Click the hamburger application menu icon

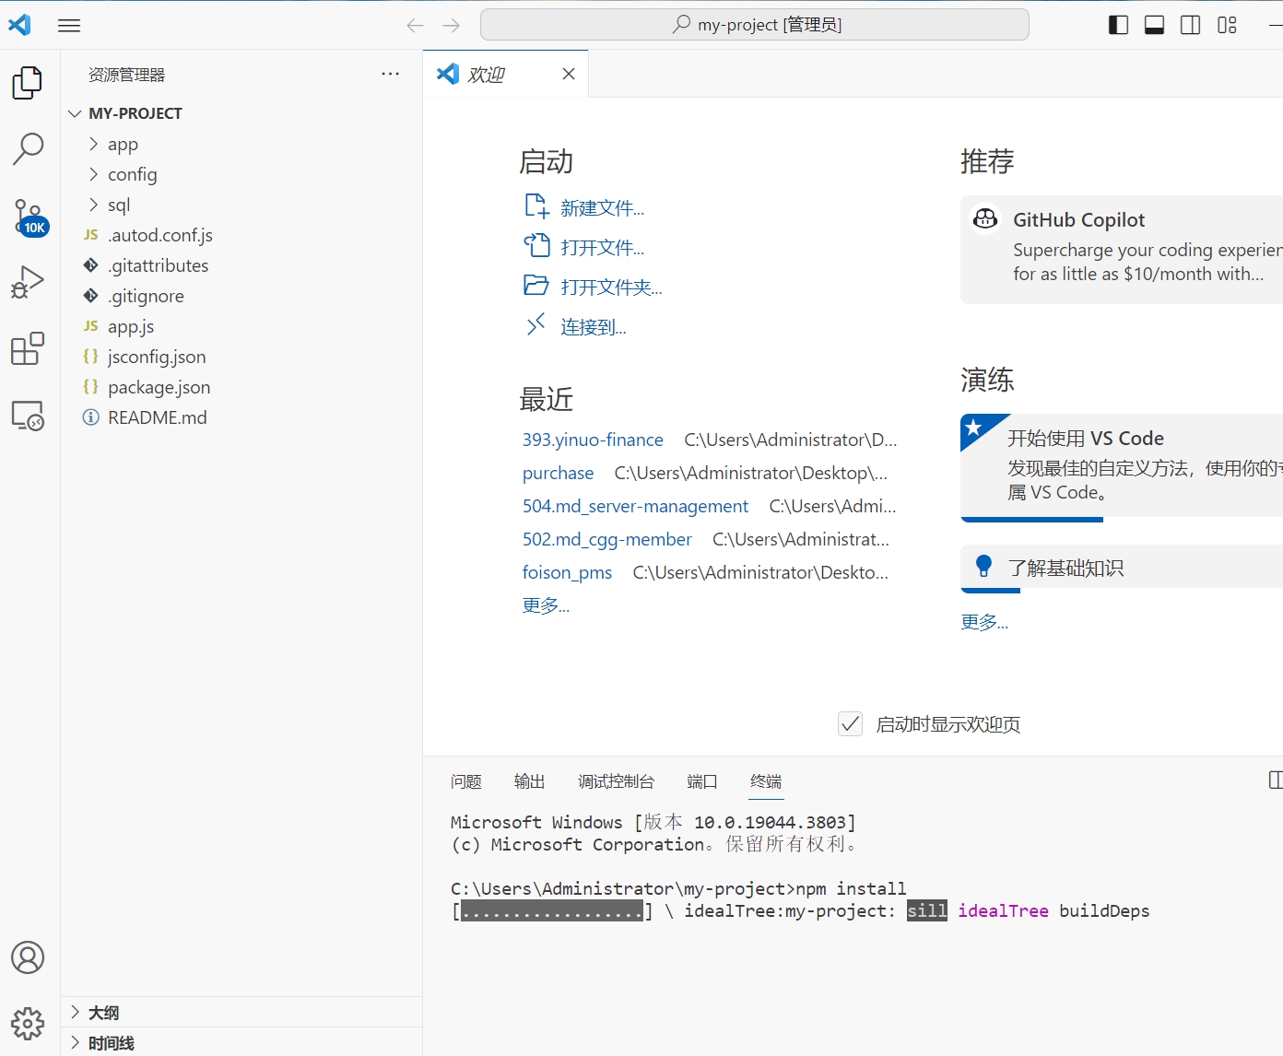69,25
